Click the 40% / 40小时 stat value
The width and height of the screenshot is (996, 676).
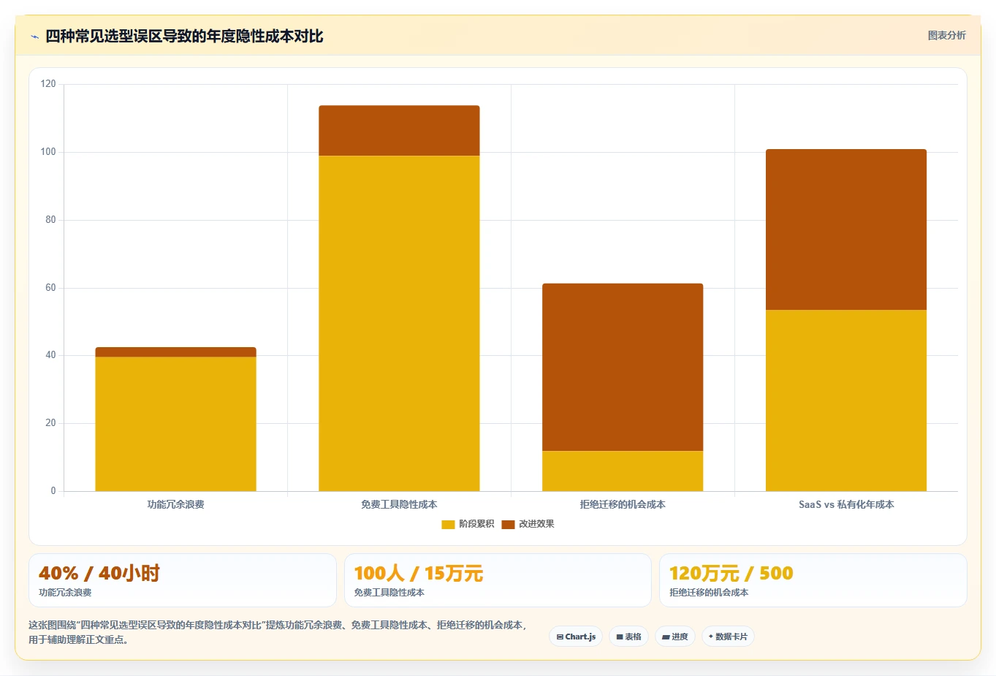point(99,573)
